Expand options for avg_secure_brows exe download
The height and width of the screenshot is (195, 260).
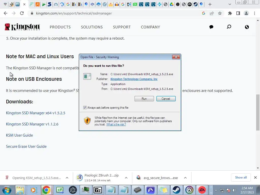pos(185,178)
